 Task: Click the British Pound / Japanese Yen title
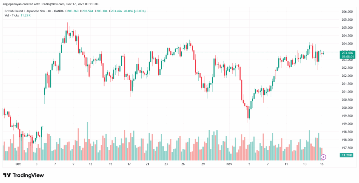pos(25,11)
